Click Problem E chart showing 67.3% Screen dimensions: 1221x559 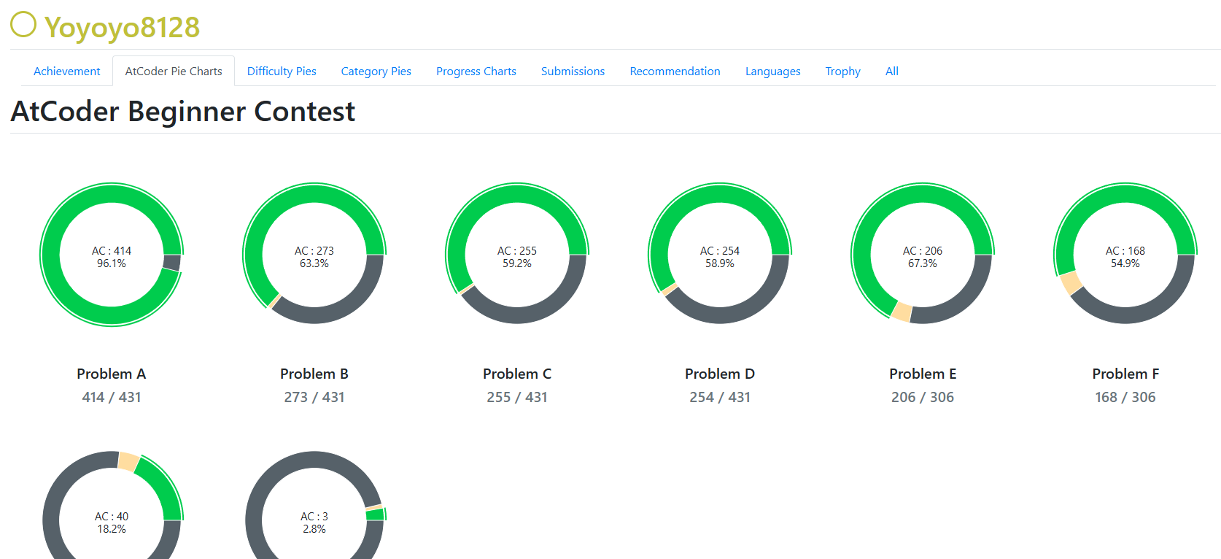pyautogui.click(x=923, y=254)
